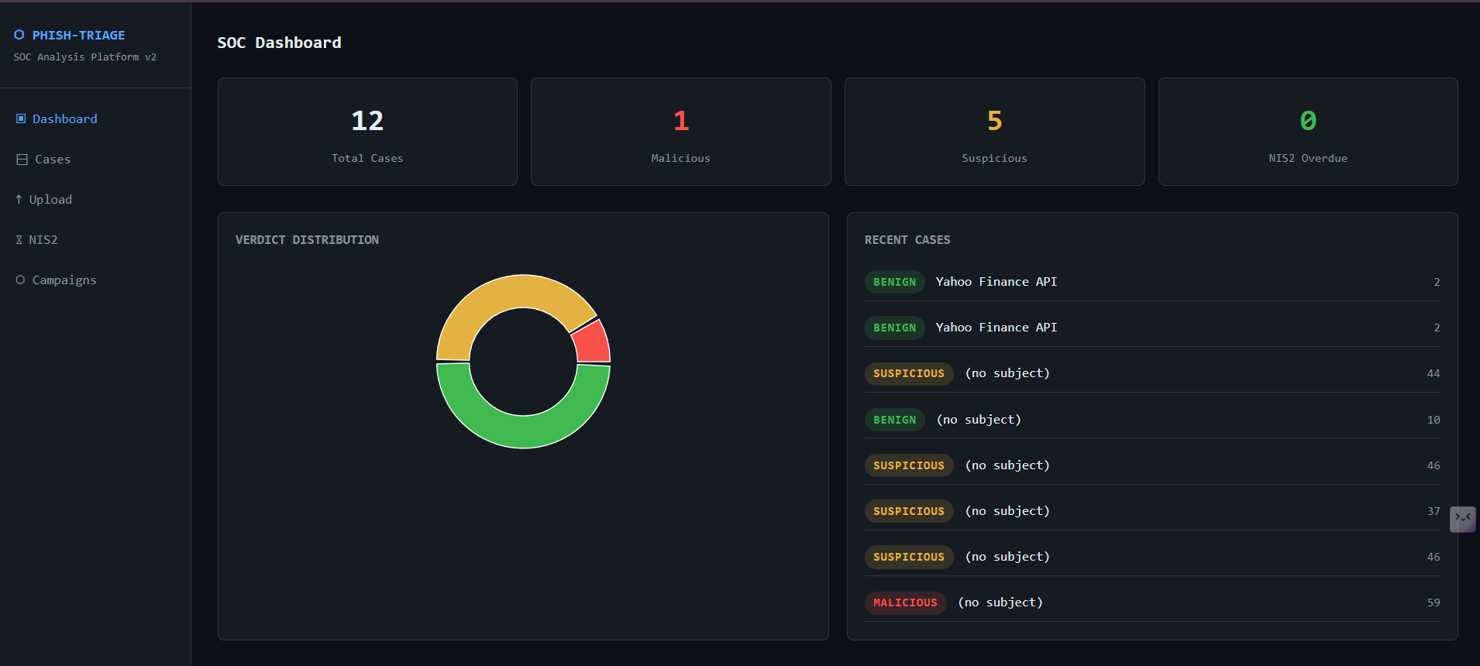Click the SUSPICIOUS badge on the score 44 row
This screenshot has height=666, width=1480.
point(909,373)
